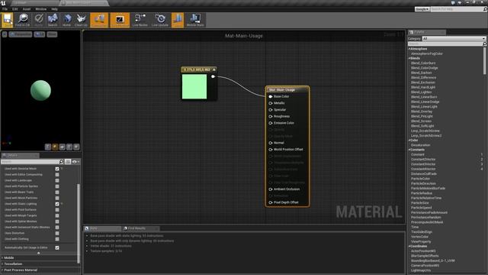Screen dimensions: 488x275
Task: Open the Edit menu
Action: [15, 9]
